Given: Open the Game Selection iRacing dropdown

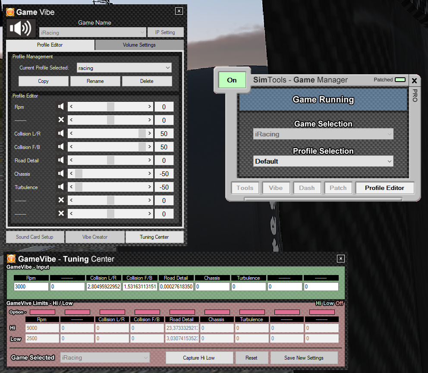Looking at the screenshot, I should (323, 134).
